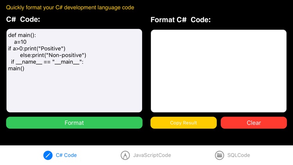Click the yellow 'Quickly format your C#' tagline
Screen dimensions: 293x165
pyautogui.click(x=70, y=7)
